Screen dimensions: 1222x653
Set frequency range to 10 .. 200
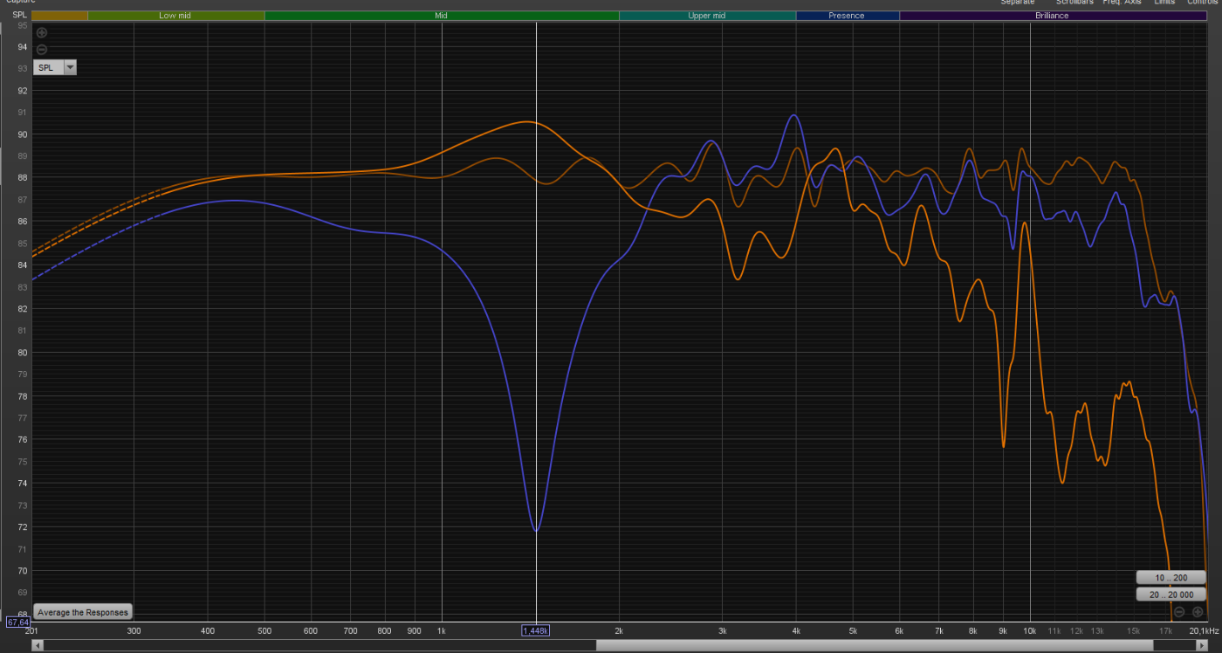1171,578
